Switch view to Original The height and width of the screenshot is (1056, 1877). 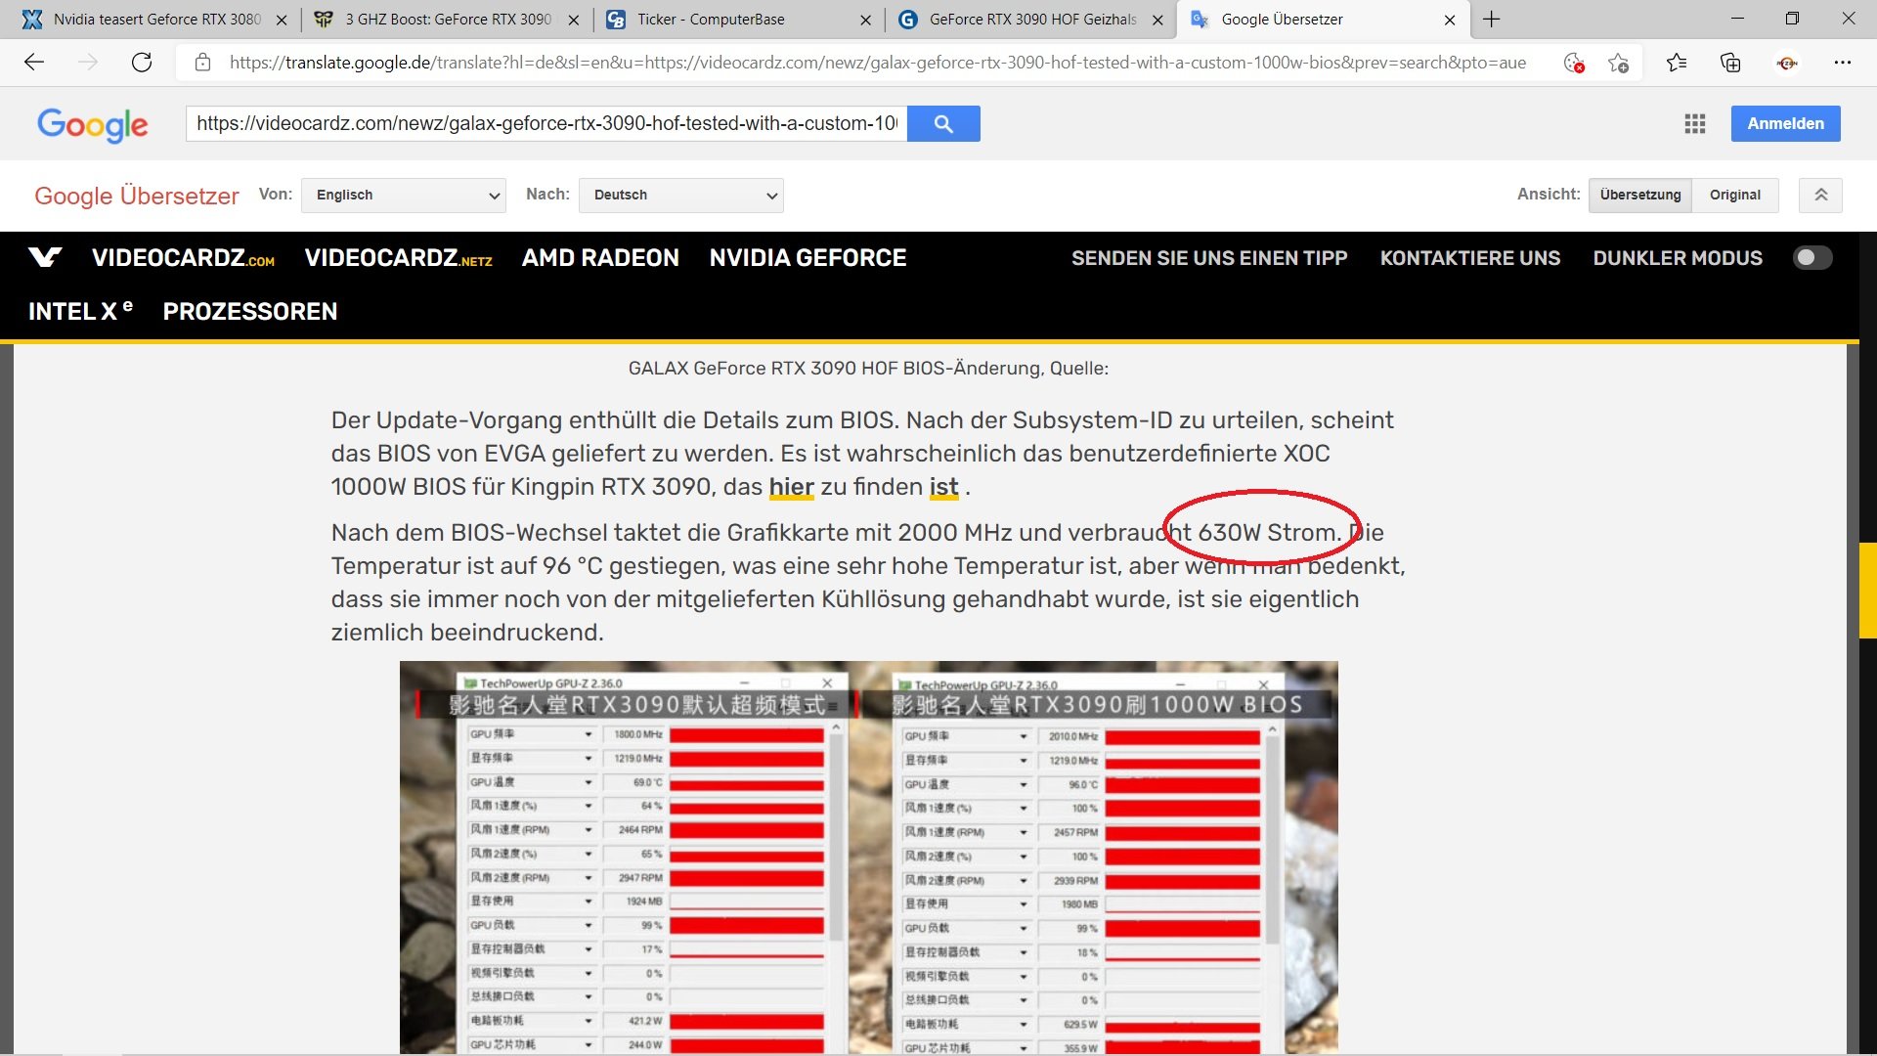click(x=1734, y=195)
